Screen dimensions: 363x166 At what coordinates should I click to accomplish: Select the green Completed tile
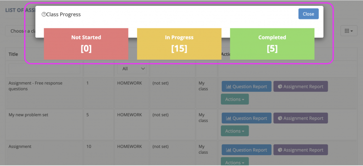click(272, 44)
